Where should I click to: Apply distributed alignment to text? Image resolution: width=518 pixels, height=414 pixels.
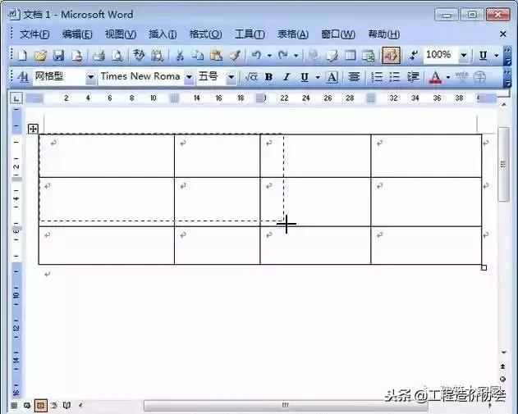354,77
